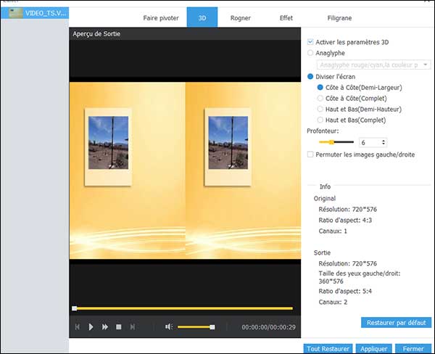Select 'Côte à Côte(Complet)' option

(x=321, y=98)
